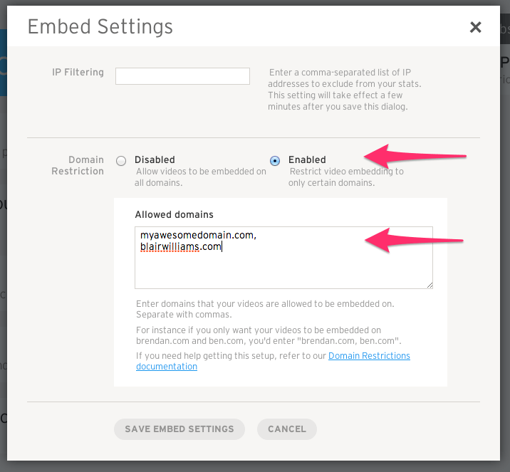Screen dimensions: 510x472
Task: Place cursor on myawesomedomain.com text
Action: (197, 235)
